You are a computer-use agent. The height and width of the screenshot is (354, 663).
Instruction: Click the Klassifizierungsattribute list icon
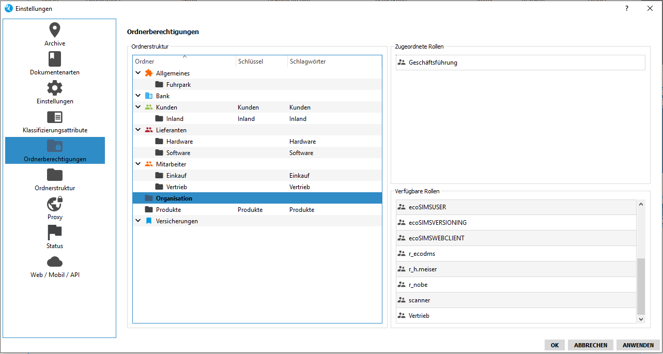pyautogui.click(x=55, y=117)
